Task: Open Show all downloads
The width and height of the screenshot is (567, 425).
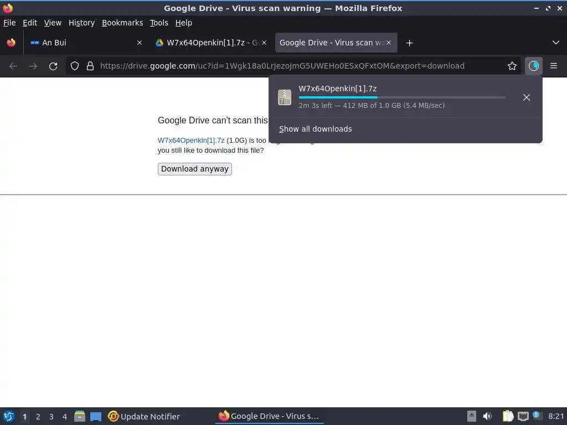Action: pyautogui.click(x=315, y=129)
